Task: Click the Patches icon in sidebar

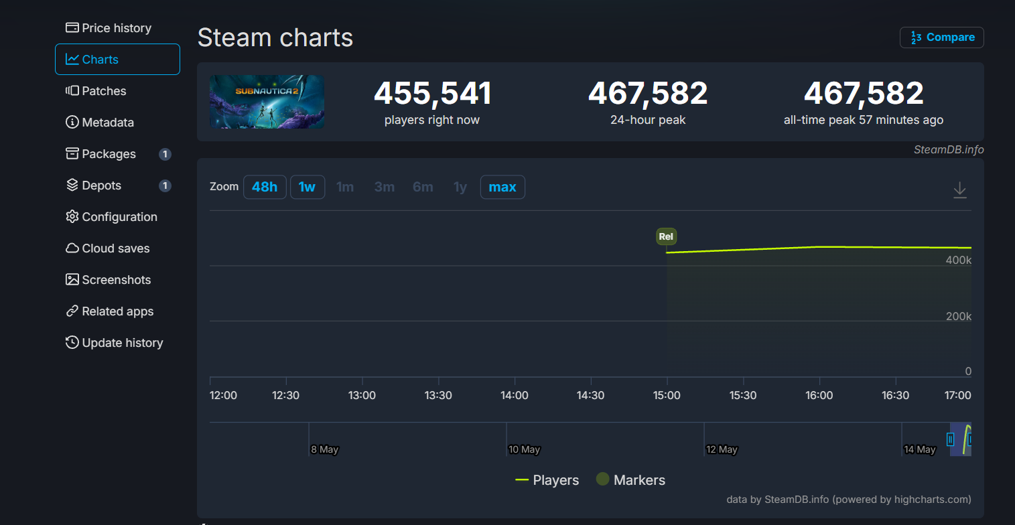Action: tap(72, 91)
